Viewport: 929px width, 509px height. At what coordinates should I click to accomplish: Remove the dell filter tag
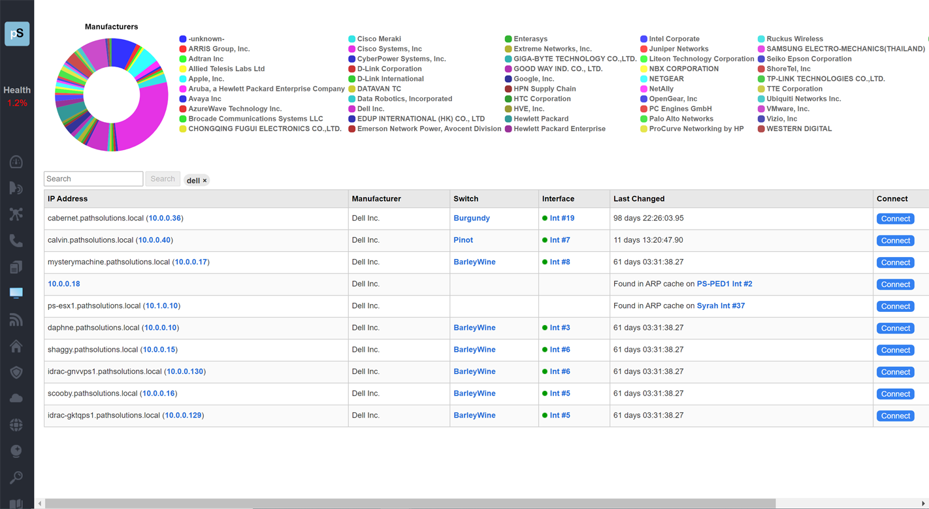(204, 181)
